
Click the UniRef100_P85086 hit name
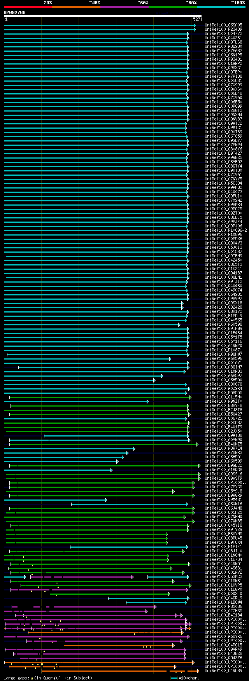(223, 607)
